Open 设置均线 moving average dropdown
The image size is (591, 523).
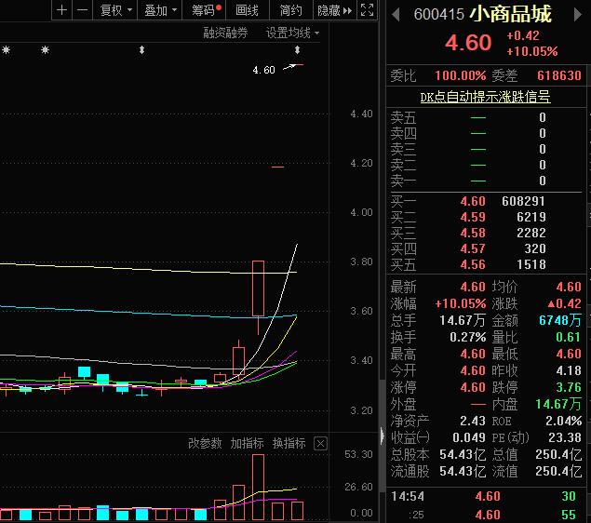pyautogui.click(x=292, y=34)
